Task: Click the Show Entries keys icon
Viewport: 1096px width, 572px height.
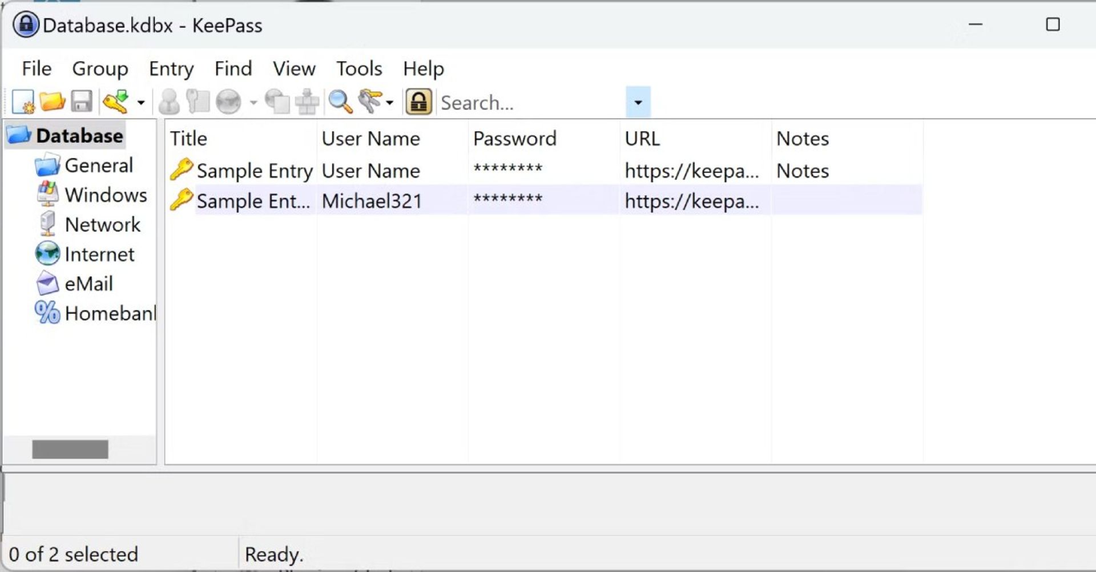Action: 370,102
